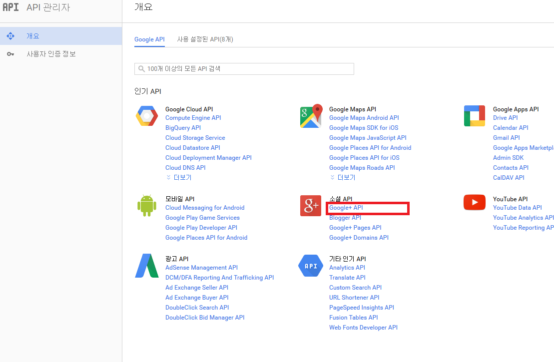Expand 더보기 under Google Cloud API

179,178
